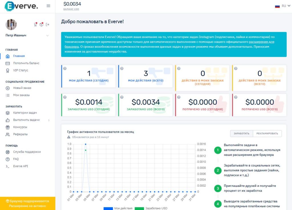Click the thumbs-up Выполнить задачи icon
This screenshot has width=292, height=210.
(8, 120)
